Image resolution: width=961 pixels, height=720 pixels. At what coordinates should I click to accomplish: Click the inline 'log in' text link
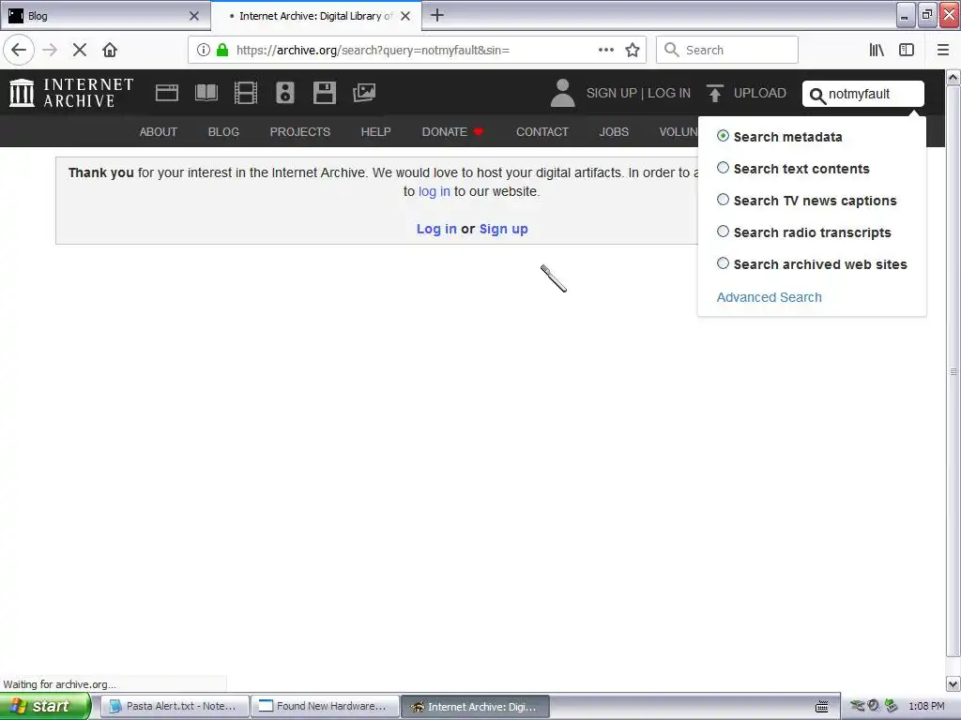(434, 191)
